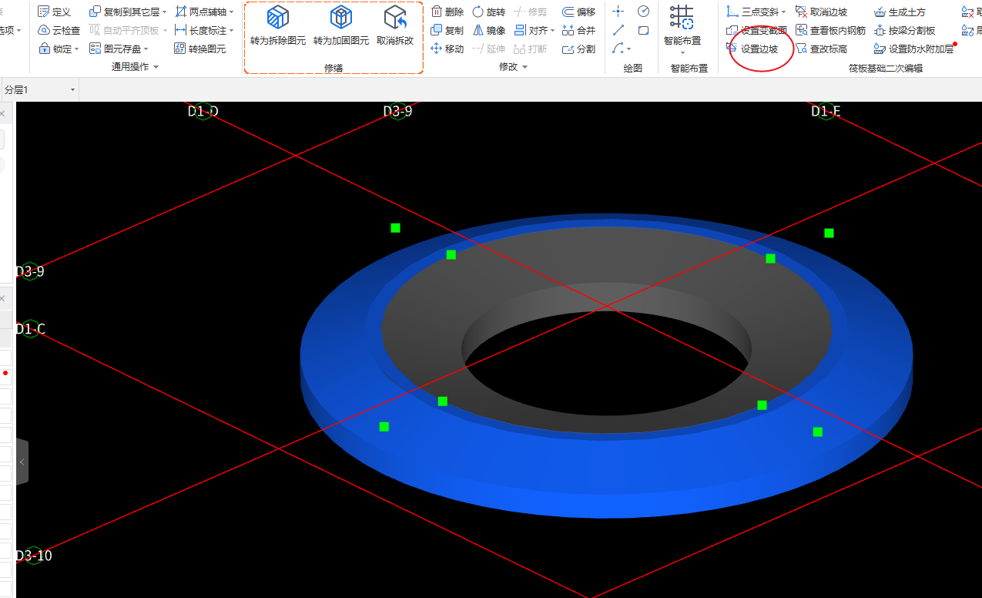Image resolution: width=982 pixels, height=598 pixels.
Task: Open the 对齐 align dropdown
Action: (x=552, y=31)
